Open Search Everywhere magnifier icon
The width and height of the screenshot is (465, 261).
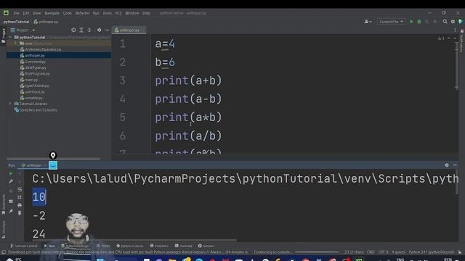click(x=445, y=22)
